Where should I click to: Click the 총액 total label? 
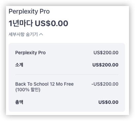pyautogui.click(x=19, y=102)
